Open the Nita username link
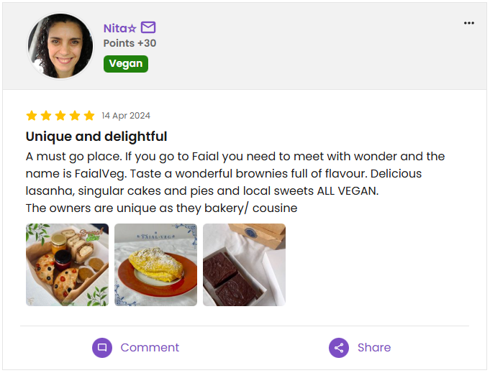This screenshot has width=490, height=373. (115, 29)
